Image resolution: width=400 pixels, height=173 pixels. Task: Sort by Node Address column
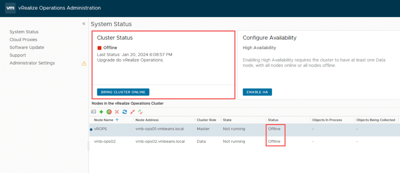click(x=147, y=120)
